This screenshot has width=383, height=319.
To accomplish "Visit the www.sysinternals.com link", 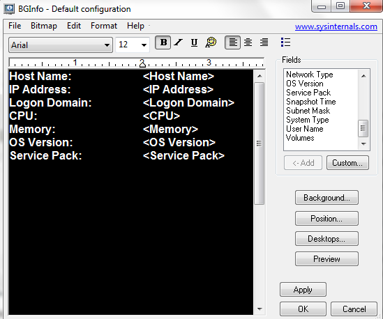I will pos(336,26).
